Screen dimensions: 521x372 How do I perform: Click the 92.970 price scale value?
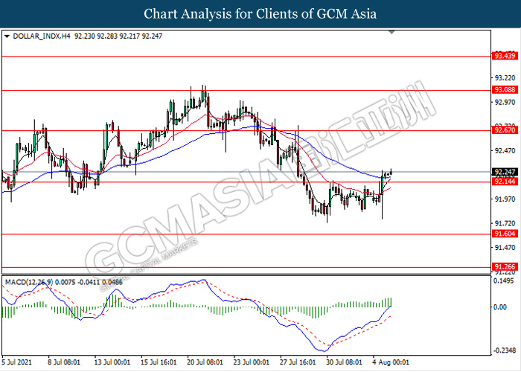click(505, 103)
